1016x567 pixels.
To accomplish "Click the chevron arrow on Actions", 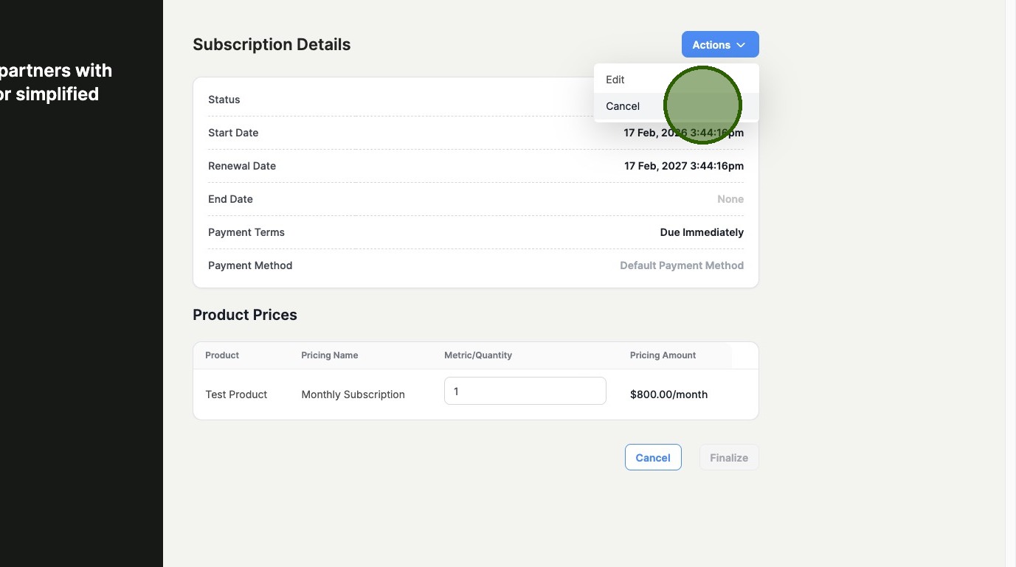I will [741, 45].
